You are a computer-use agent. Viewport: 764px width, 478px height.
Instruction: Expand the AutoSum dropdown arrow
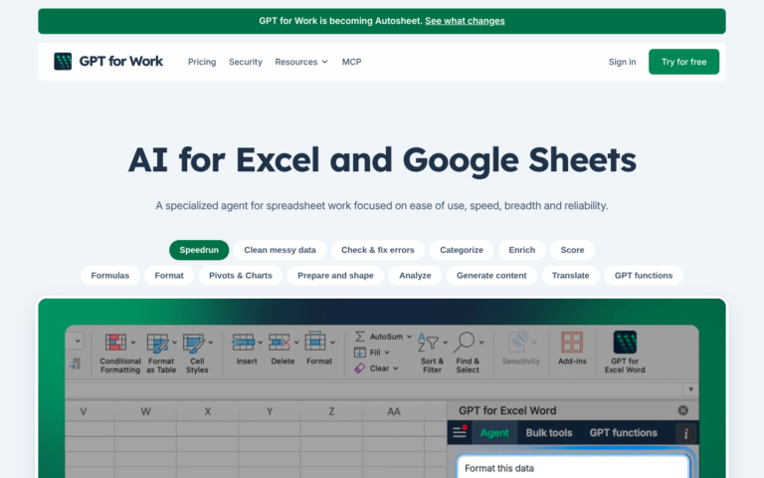(x=409, y=337)
